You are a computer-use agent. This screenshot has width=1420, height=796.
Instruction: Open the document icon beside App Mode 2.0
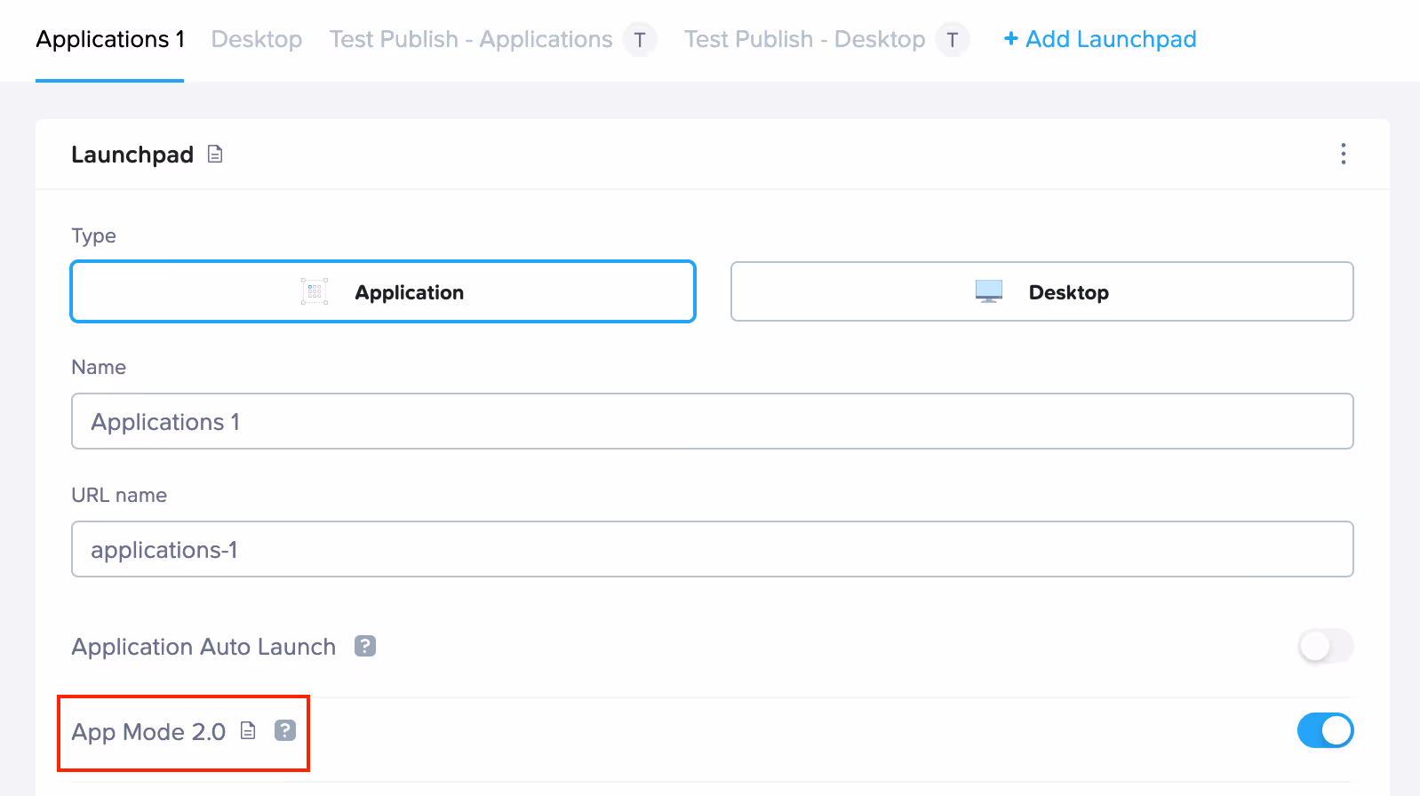point(249,730)
